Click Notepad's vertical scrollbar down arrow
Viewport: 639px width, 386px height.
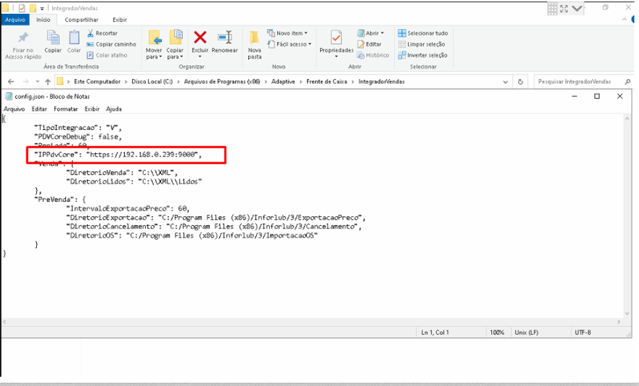(626, 313)
